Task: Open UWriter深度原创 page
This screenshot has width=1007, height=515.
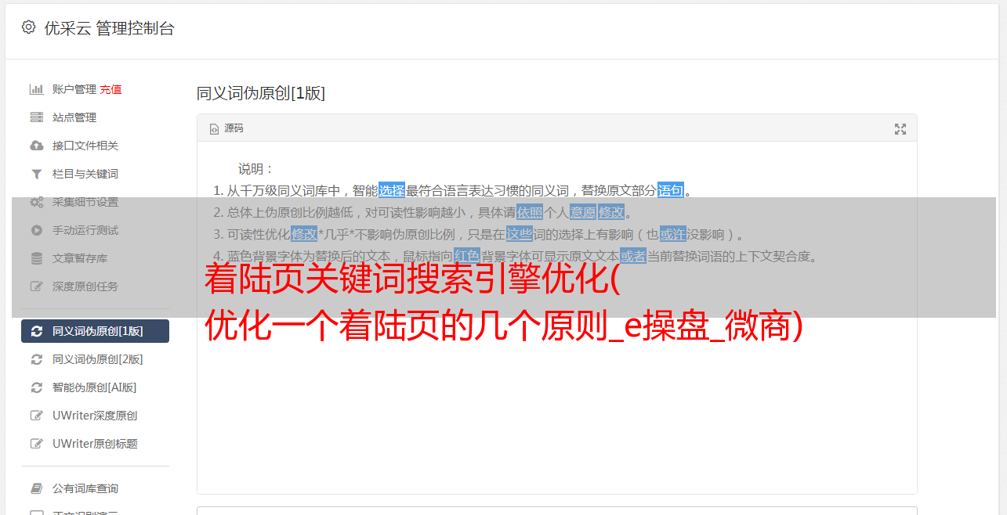Action: pyautogui.click(x=95, y=416)
